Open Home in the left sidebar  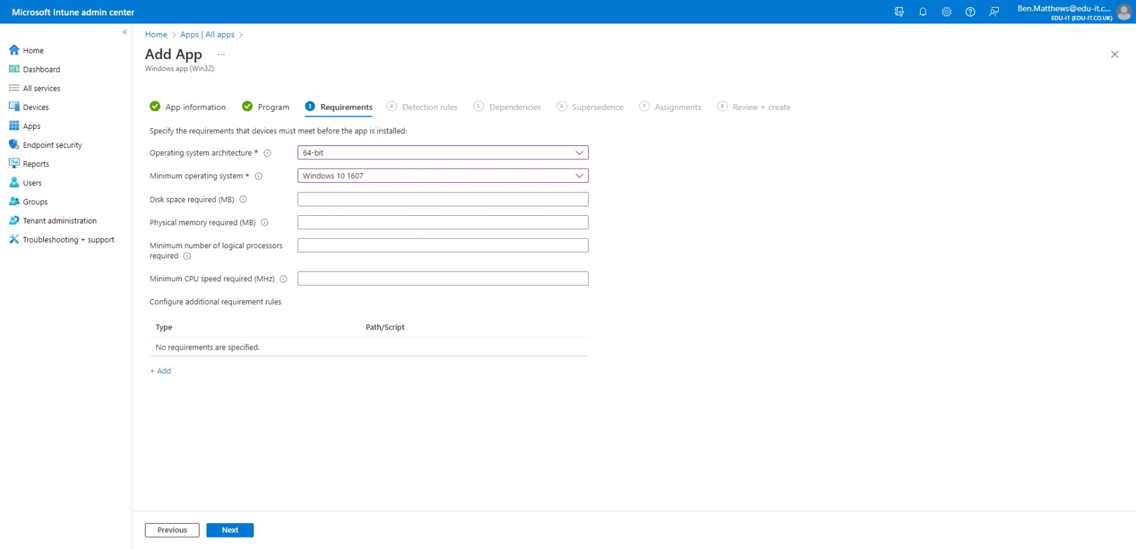26,50
